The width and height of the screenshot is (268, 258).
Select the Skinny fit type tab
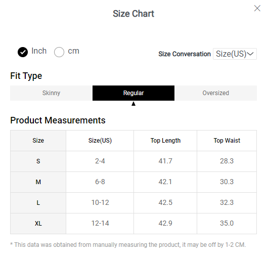pos(51,93)
